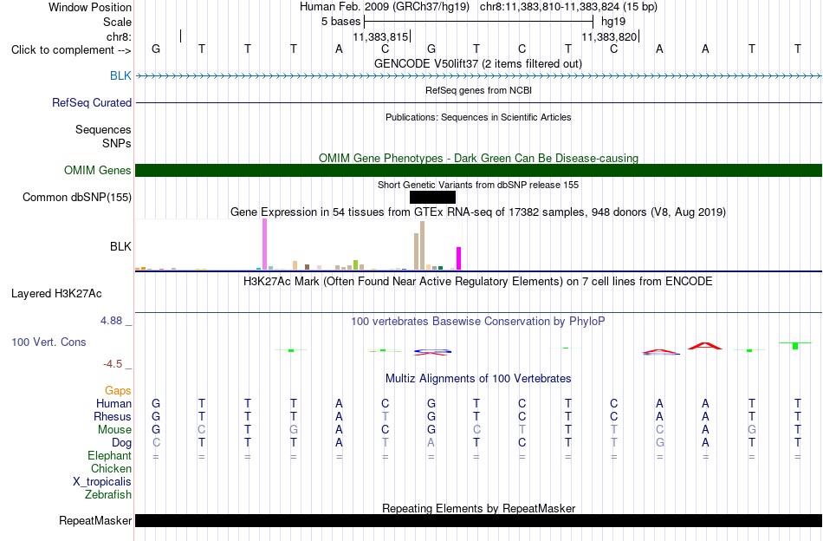Click the H3K27Ac Mark ENCODE title
823x541 pixels.
point(478,282)
